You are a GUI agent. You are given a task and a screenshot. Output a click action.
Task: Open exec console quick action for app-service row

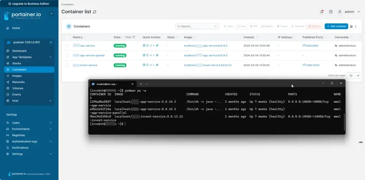[x=154, y=46]
